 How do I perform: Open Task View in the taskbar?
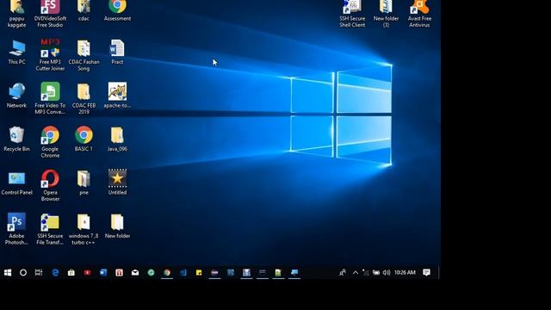(x=39, y=272)
